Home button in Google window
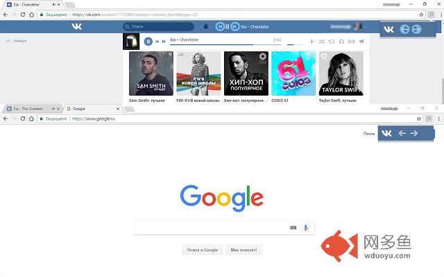Image resolution: width=444 pixels, height=277 pixels. (31, 118)
